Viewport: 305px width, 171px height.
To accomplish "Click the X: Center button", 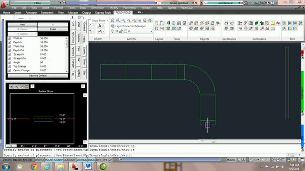I will coord(22,34).
